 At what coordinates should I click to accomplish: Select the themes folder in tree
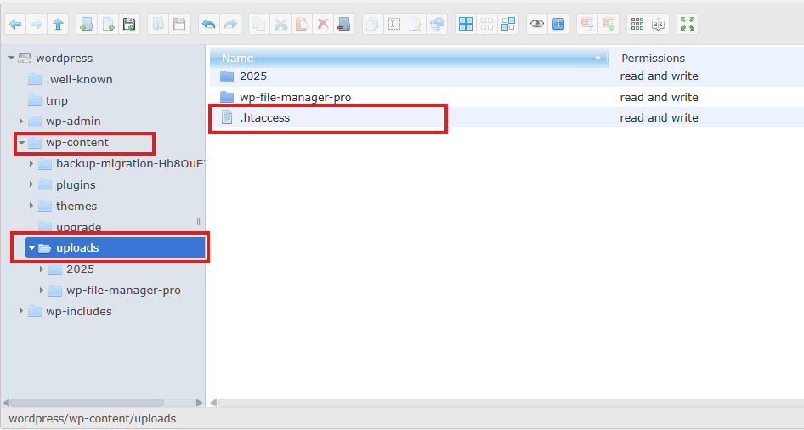coord(76,206)
